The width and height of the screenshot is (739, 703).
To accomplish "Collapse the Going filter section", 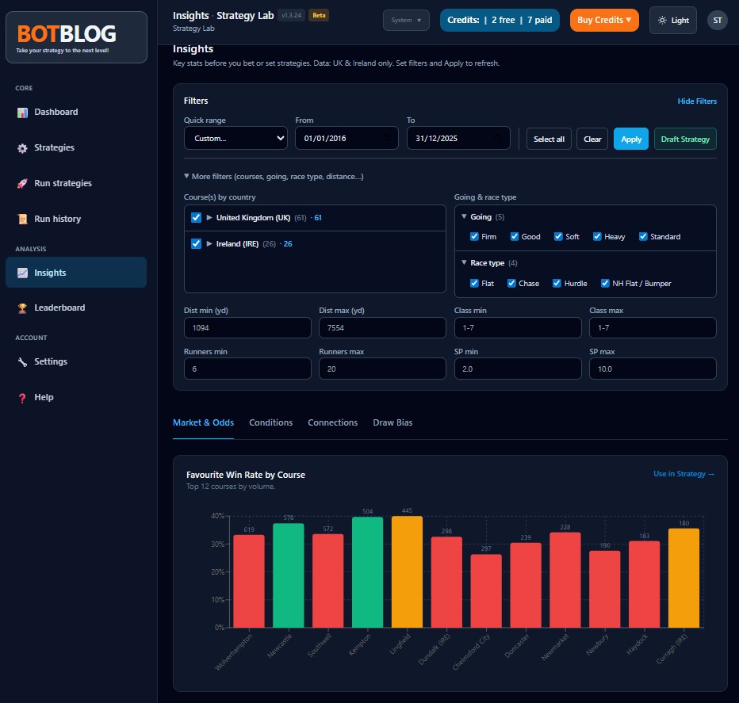I will pyautogui.click(x=465, y=216).
